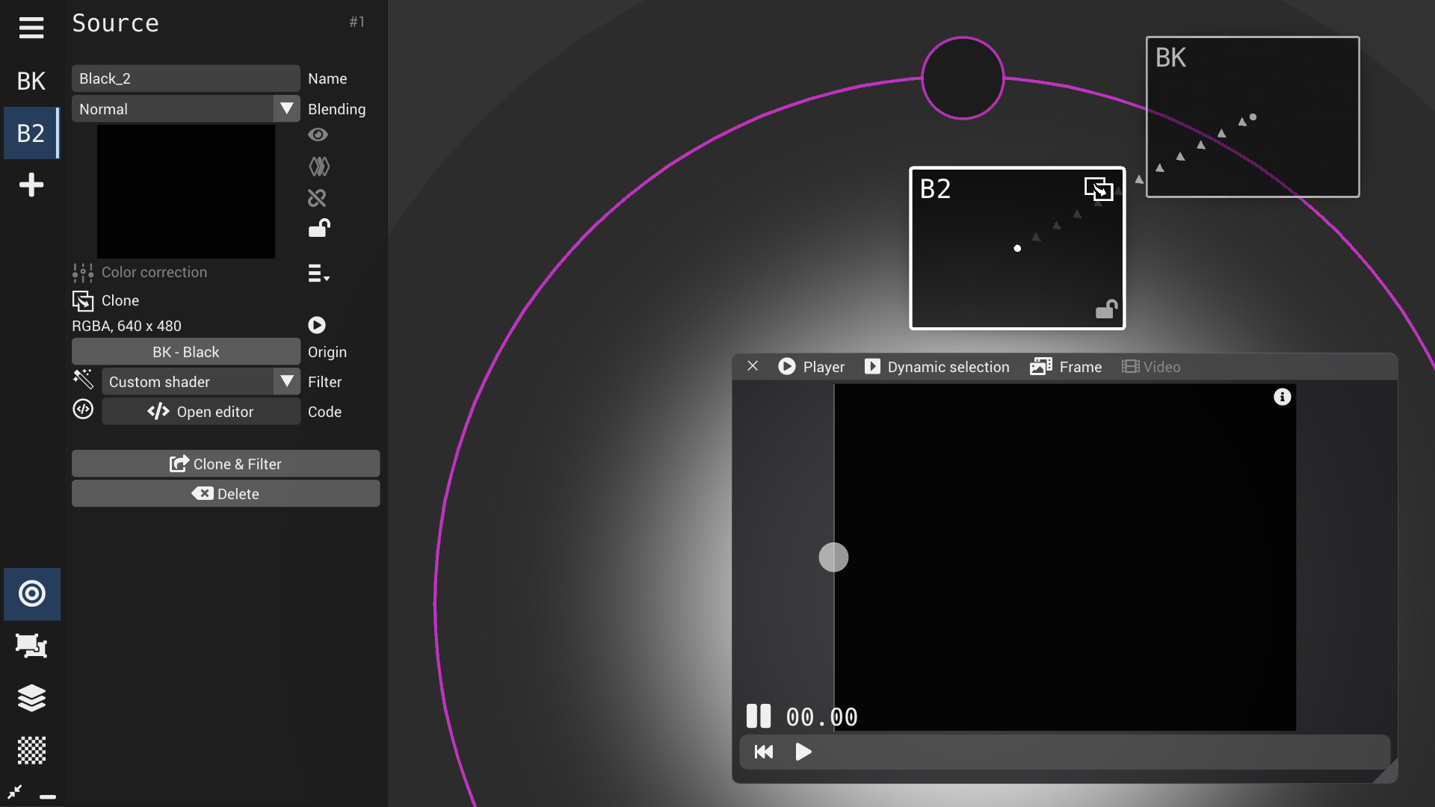This screenshot has width=1435, height=807.
Task: Click the broken link icon in Source panel
Action: tap(317, 197)
